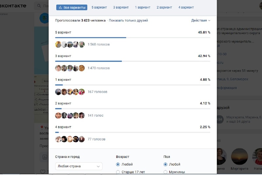Viewport: 262px width, 176px height.
Task: Click Показать только друзей link
Action: [x=128, y=20]
